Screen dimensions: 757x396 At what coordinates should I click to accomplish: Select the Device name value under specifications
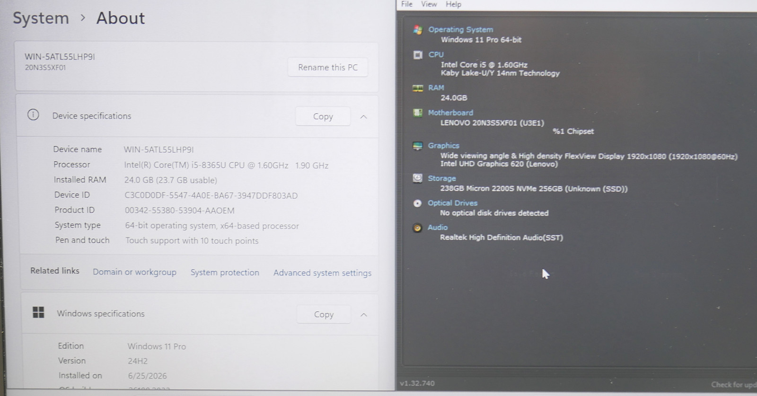(158, 150)
